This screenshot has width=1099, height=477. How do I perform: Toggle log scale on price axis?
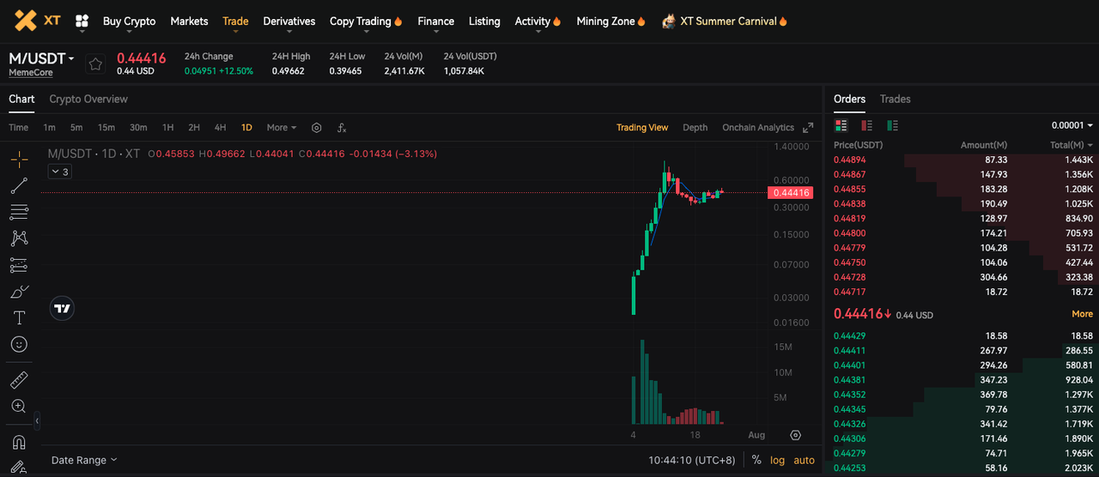777,461
